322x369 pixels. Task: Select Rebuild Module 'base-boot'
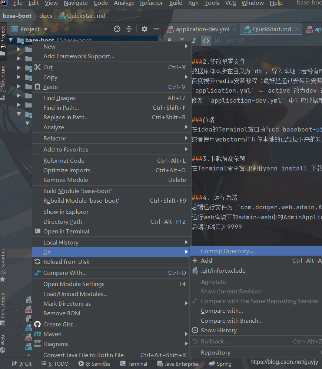pos(112,200)
